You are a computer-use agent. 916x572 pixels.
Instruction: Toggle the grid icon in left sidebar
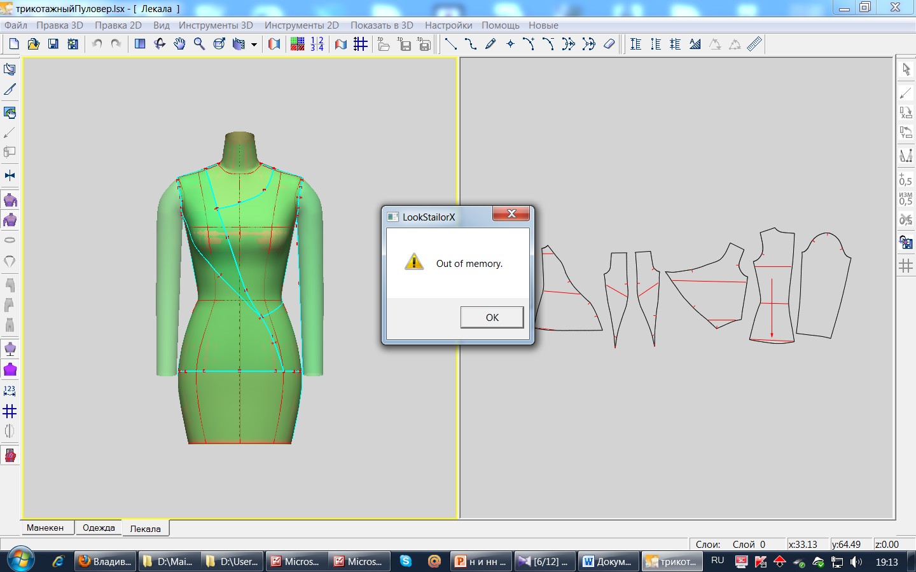(10, 411)
